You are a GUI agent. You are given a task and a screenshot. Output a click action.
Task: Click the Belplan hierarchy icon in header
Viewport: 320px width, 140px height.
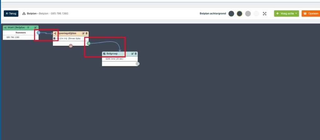(x=24, y=14)
